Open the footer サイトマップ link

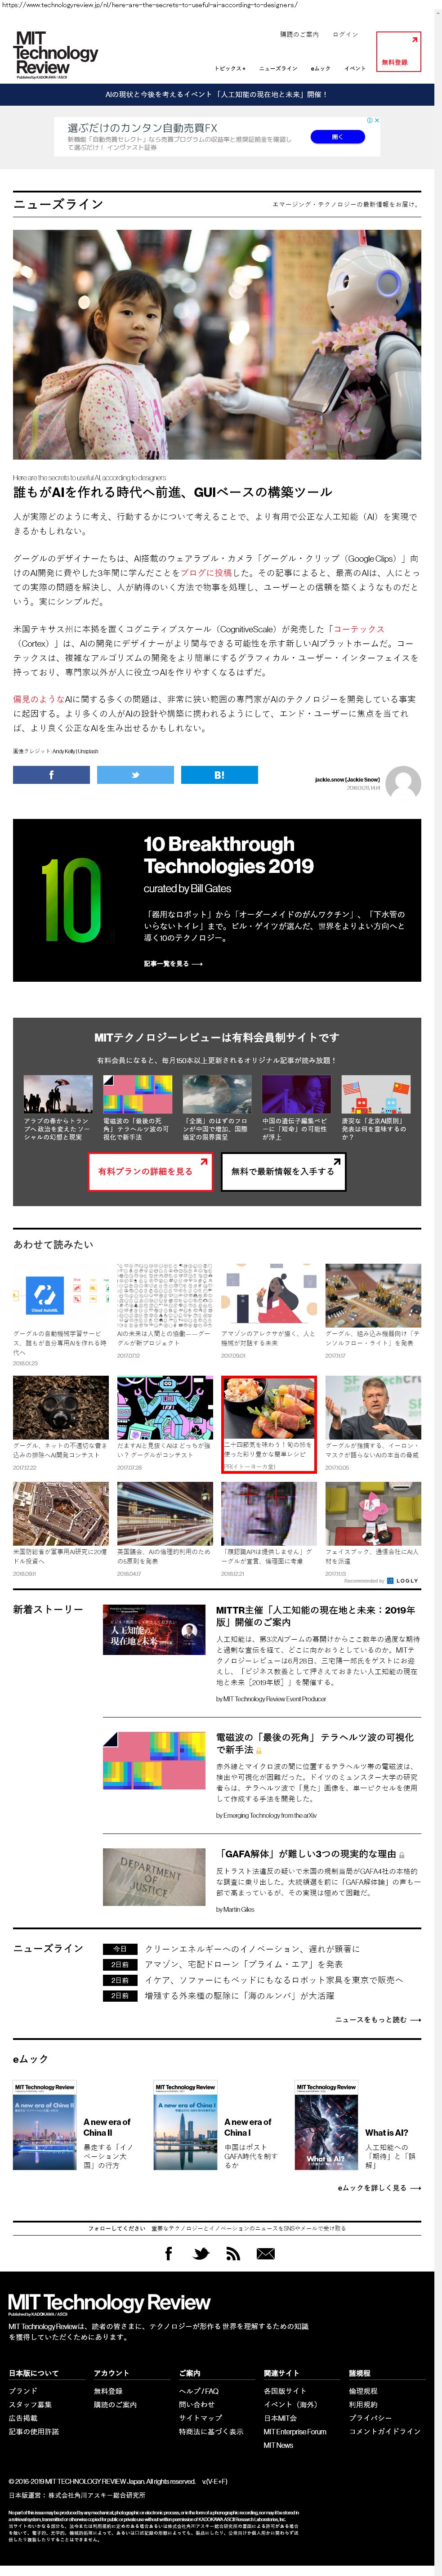(200, 2418)
